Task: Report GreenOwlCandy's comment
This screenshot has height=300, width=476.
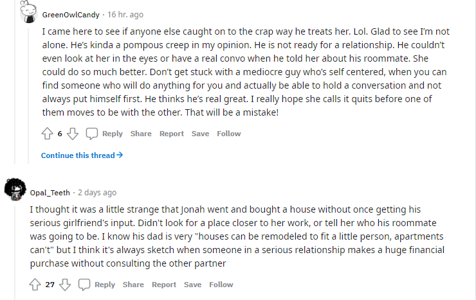Action: (x=172, y=134)
